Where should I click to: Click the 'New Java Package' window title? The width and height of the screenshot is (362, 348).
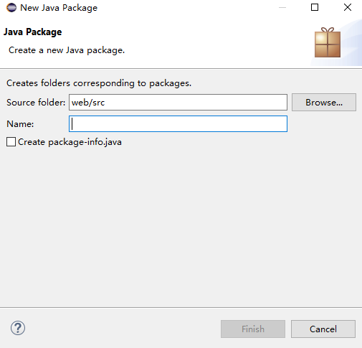59,8
